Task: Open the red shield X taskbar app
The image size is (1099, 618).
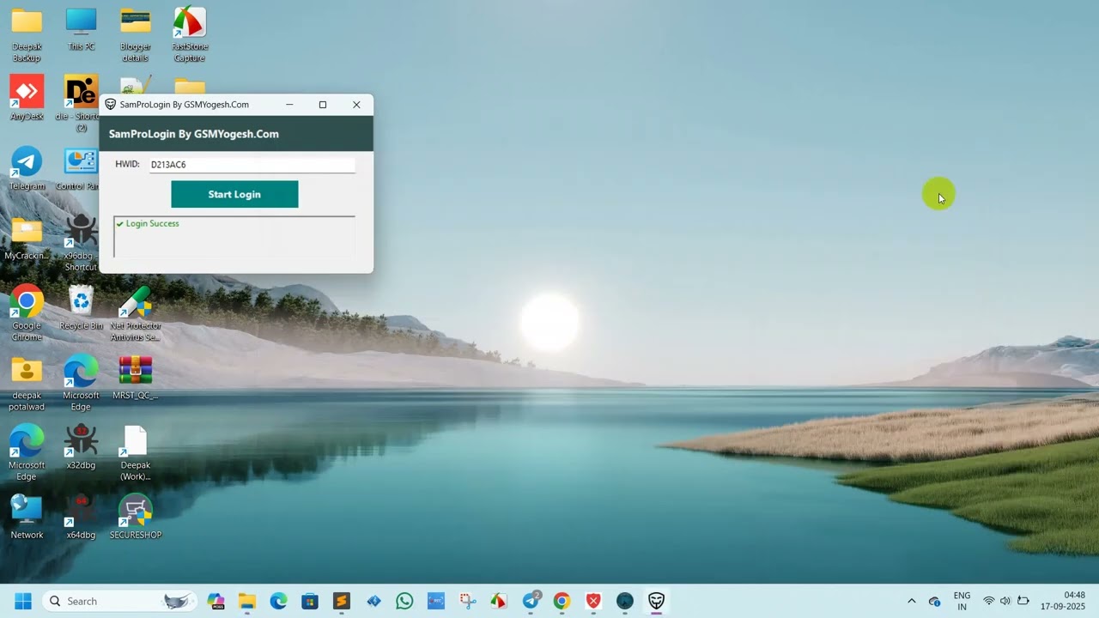Action: (x=593, y=601)
